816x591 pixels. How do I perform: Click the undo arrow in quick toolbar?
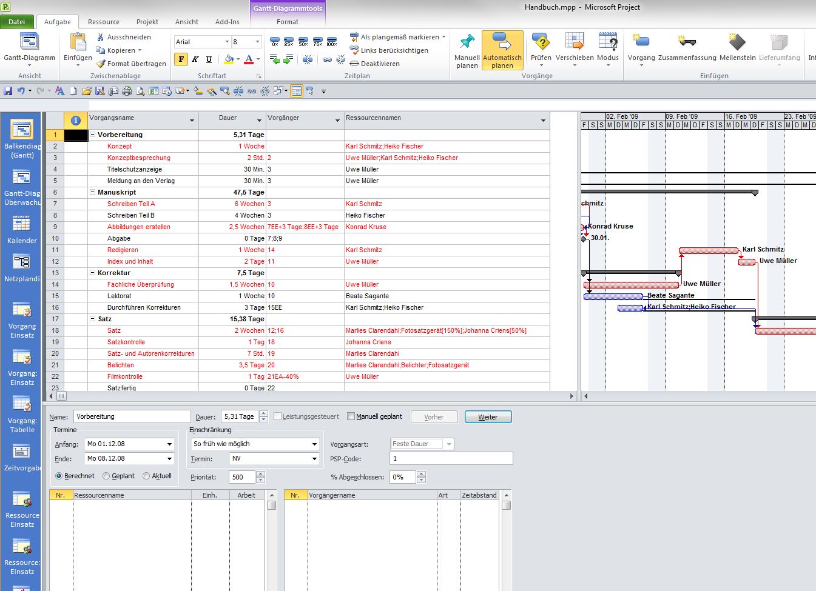tap(21, 91)
